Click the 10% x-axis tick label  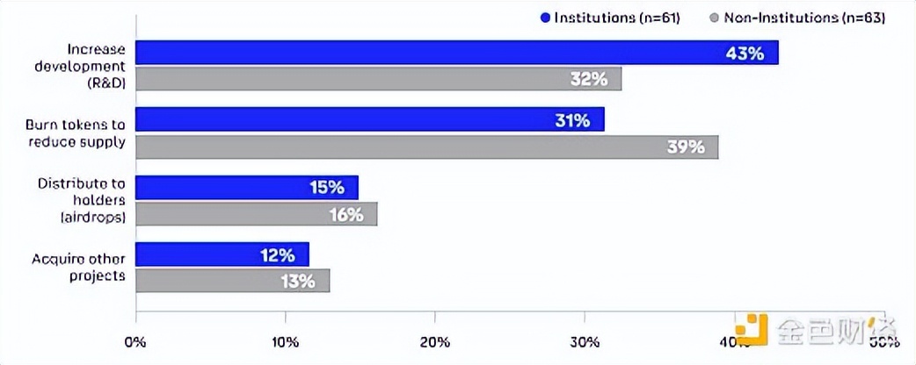point(285,340)
